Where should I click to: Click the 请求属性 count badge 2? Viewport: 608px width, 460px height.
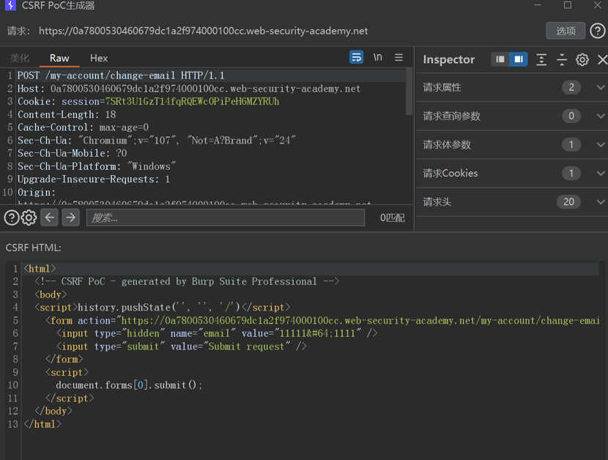[571, 87]
